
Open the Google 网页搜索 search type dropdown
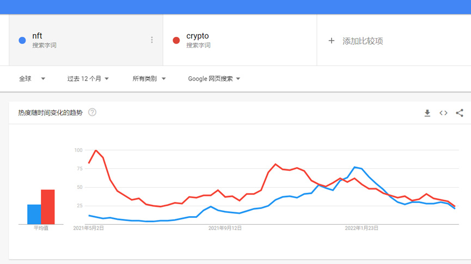pos(214,78)
